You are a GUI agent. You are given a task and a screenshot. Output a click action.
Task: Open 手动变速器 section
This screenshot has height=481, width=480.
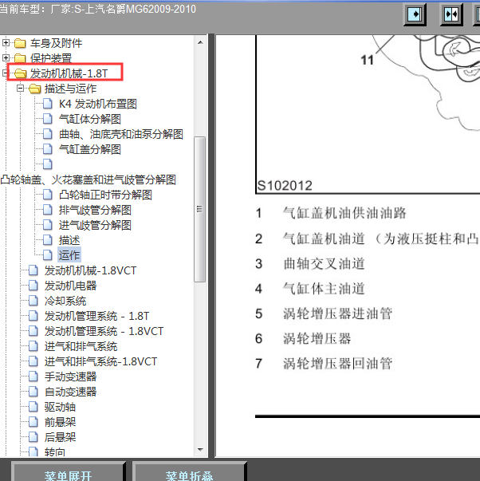(70, 377)
